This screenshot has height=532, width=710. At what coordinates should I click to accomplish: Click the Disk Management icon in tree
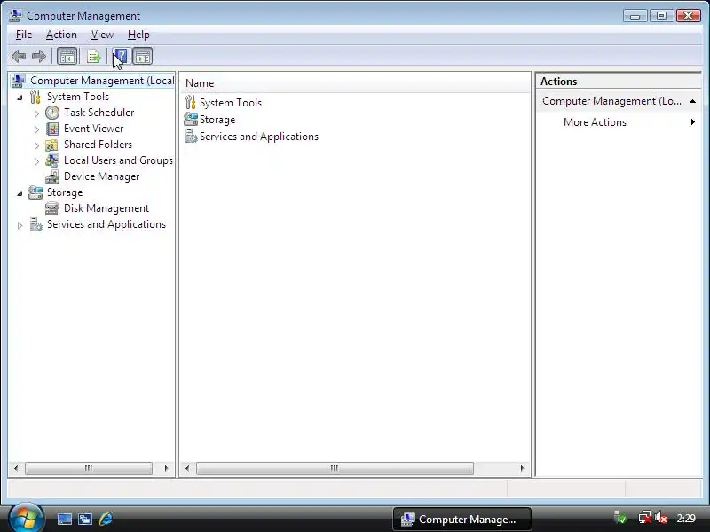tap(52, 208)
